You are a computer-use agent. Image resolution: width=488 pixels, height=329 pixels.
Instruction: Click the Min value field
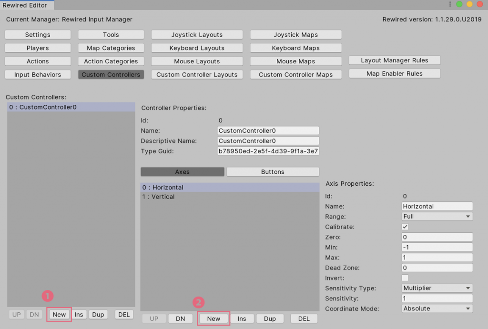tap(437, 247)
